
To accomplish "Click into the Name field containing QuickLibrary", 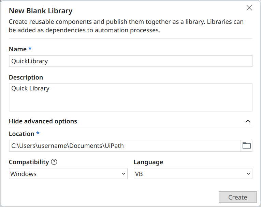I will point(130,61).
